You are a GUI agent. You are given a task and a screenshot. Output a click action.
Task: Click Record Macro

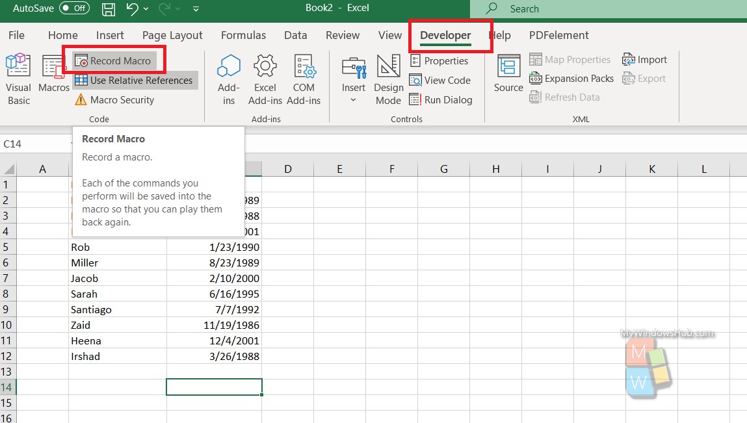pos(113,60)
